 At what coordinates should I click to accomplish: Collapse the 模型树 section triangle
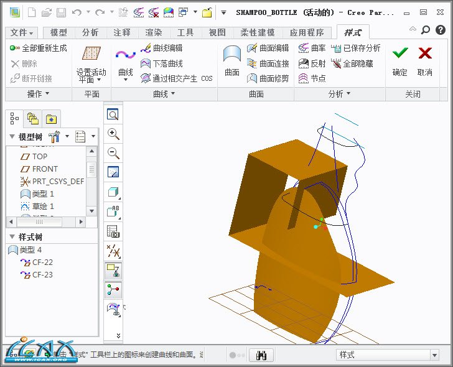pyautogui.click(x=12, y=136)
